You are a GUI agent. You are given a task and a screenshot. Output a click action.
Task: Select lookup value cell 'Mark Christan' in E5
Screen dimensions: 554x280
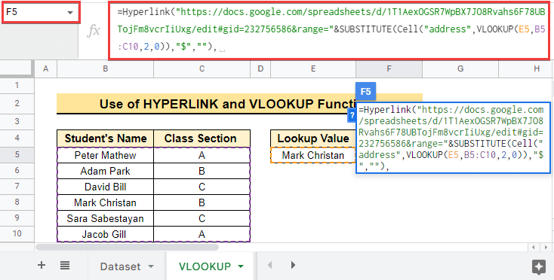pos(313,155)
